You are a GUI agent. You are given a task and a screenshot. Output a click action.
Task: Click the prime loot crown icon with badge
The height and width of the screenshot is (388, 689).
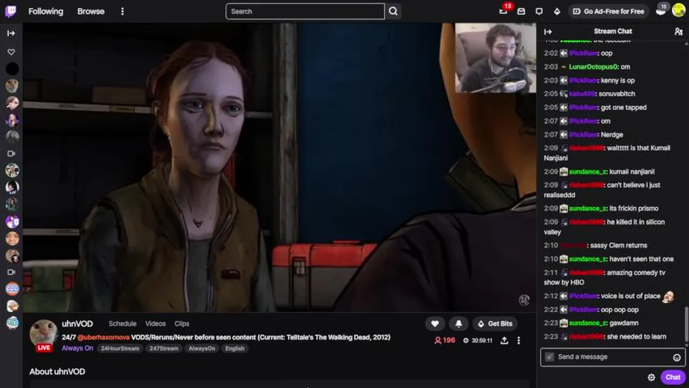[x=661, y=10]
